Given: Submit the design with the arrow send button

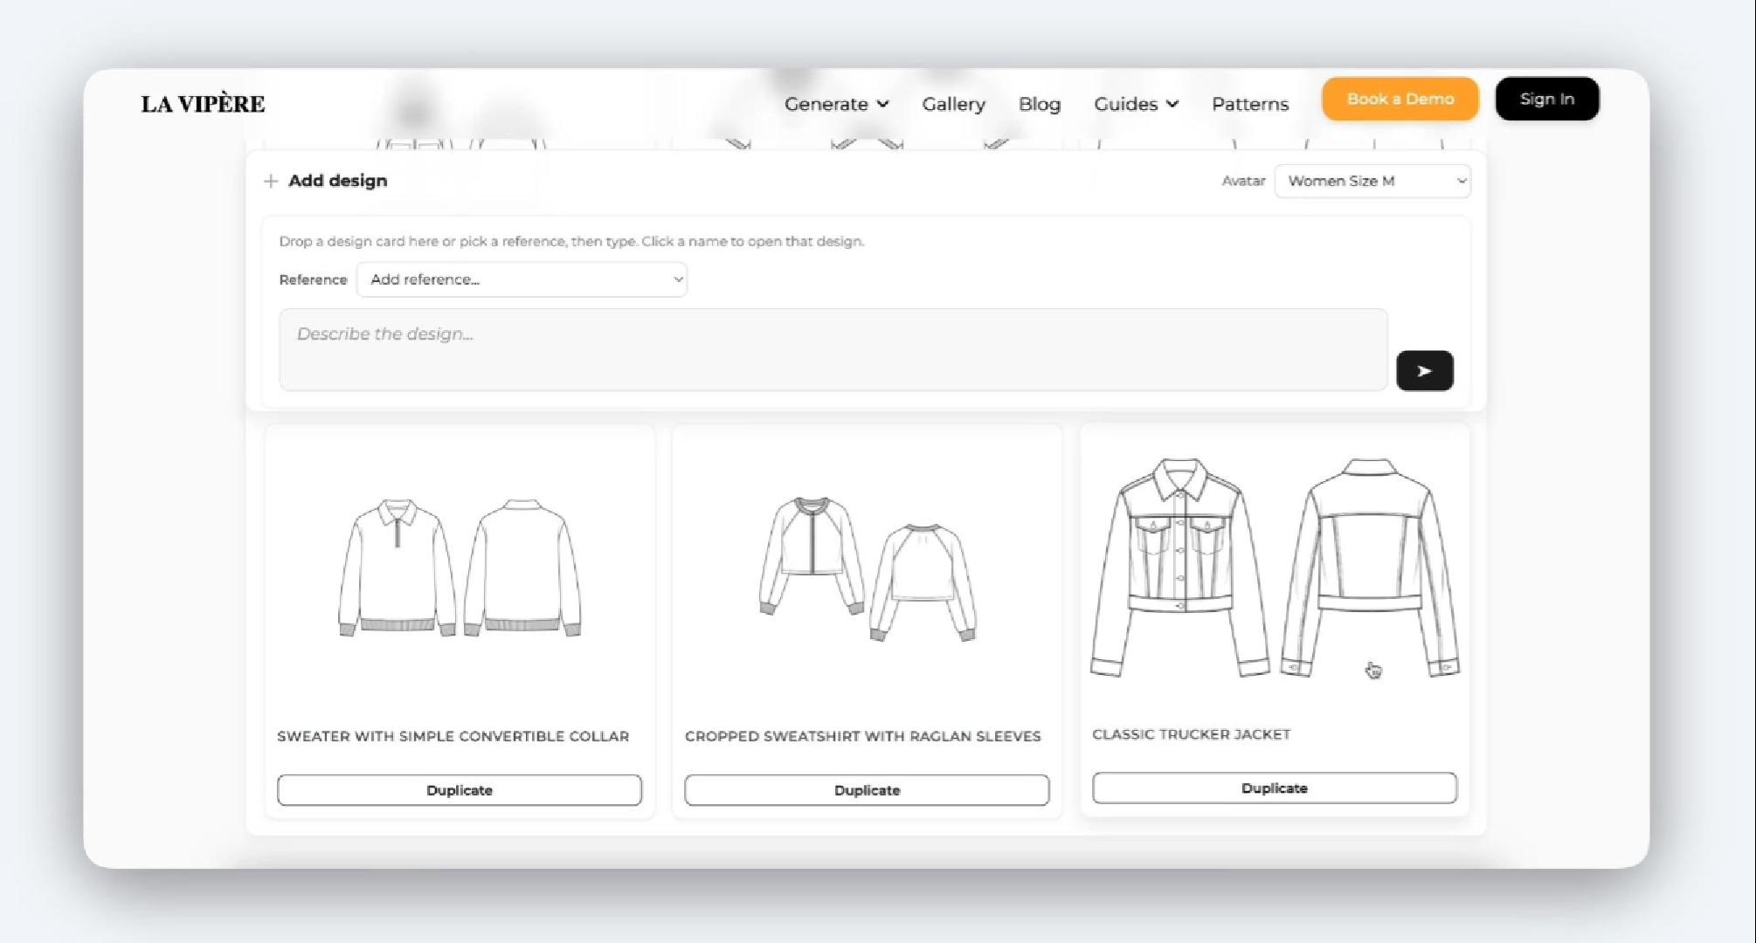Looking at the screenshot, I should coord(1424,371).
